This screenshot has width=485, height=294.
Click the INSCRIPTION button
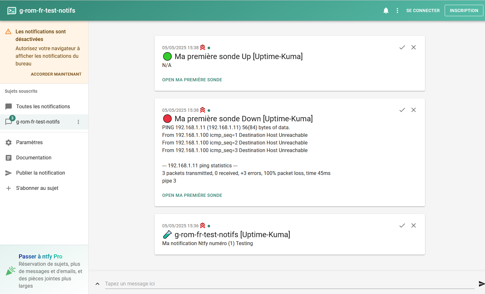(464, 10)
